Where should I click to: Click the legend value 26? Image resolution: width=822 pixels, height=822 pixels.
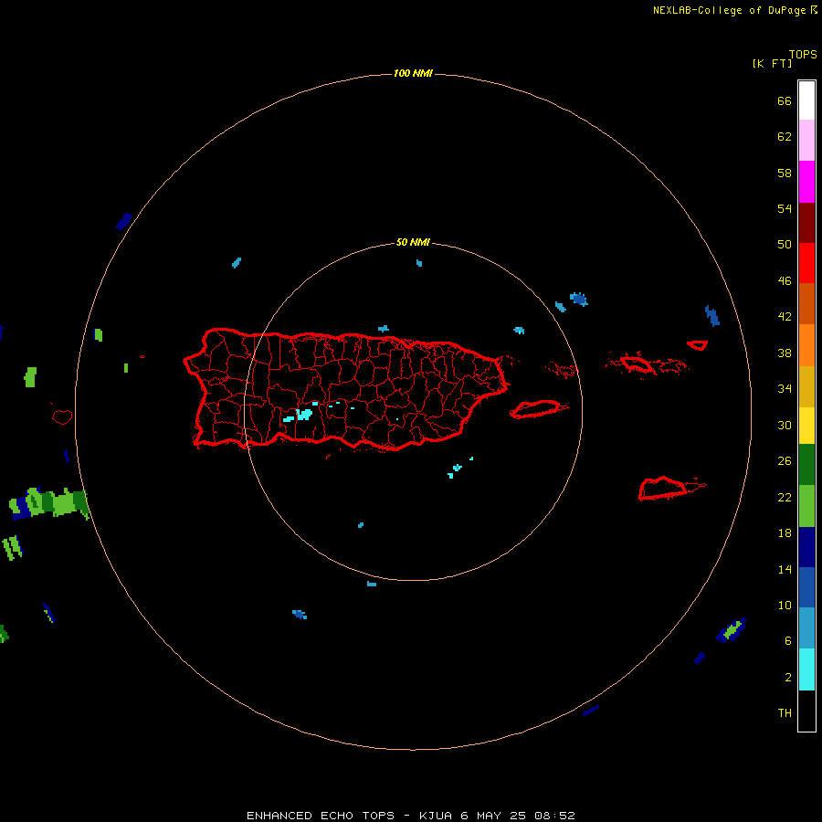tap(785, 461)
